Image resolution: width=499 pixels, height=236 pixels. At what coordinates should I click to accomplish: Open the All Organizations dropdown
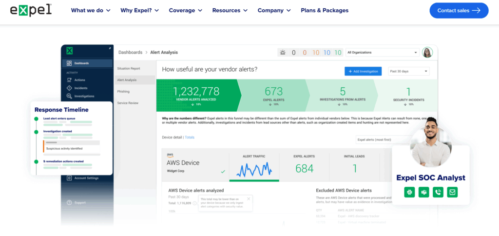click(382, 53)
